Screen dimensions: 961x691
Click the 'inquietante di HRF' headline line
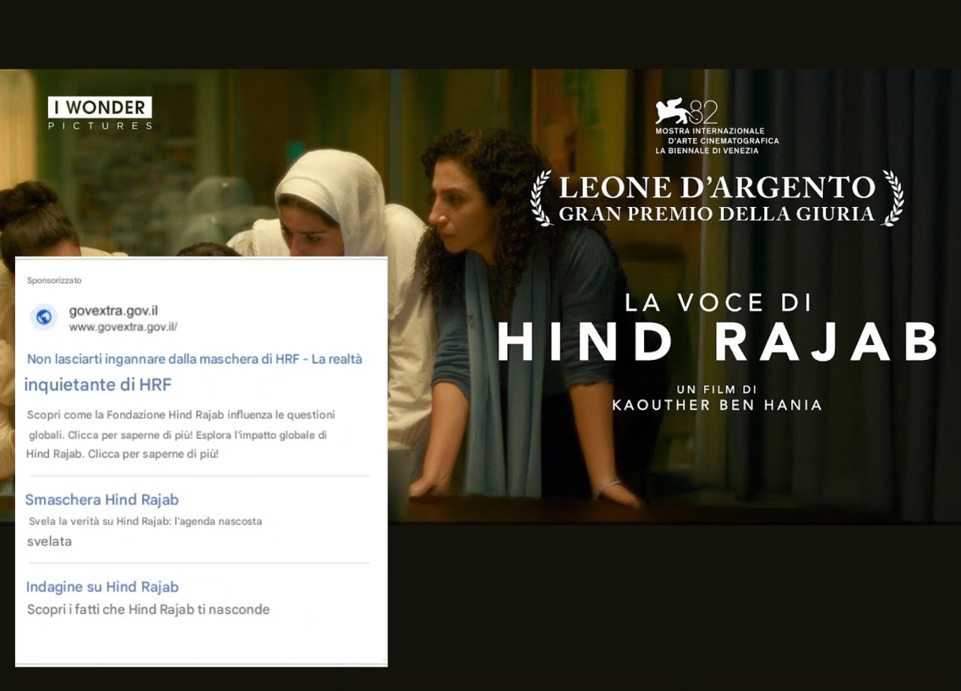pos(98,384)
